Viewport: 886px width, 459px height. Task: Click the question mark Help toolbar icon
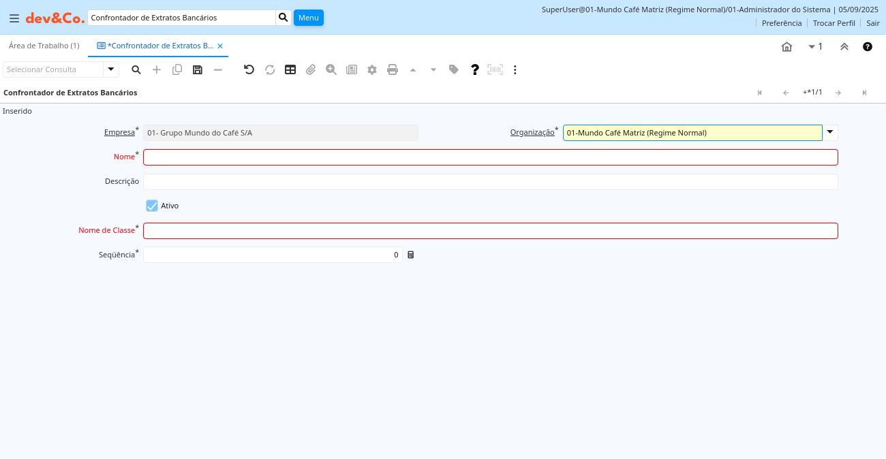[x=475, y=69]
